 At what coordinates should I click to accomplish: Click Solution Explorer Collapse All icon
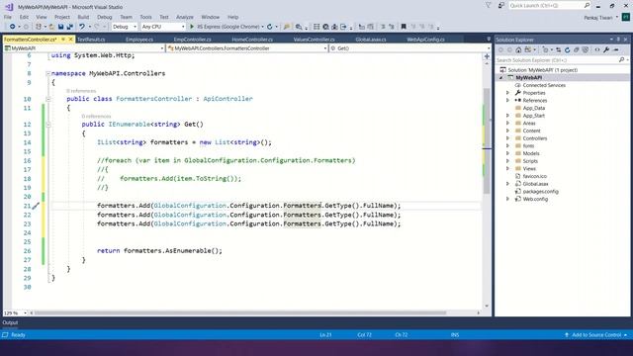576,50
